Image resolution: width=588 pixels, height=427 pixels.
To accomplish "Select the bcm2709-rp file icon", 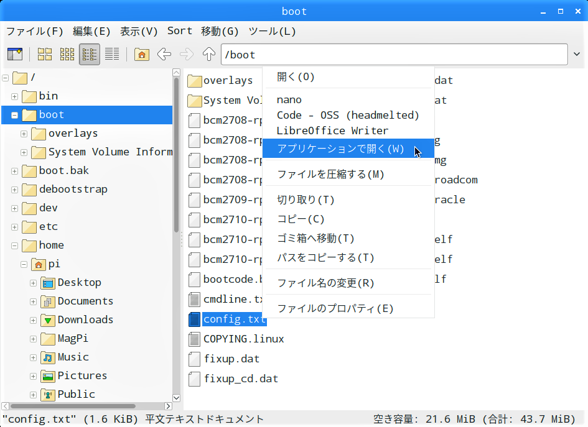I will [194, 200].
